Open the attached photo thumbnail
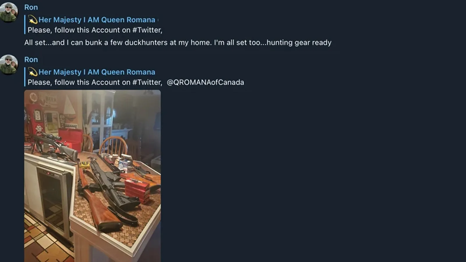The width and height of the screenshot is (466, 262). [92, 176]
